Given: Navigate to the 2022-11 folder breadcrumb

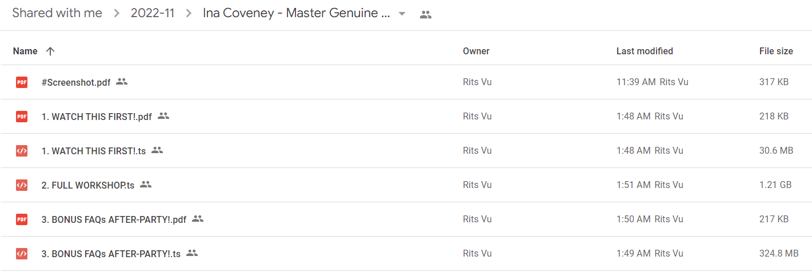Looking at the screenshot, I should 154,13.
